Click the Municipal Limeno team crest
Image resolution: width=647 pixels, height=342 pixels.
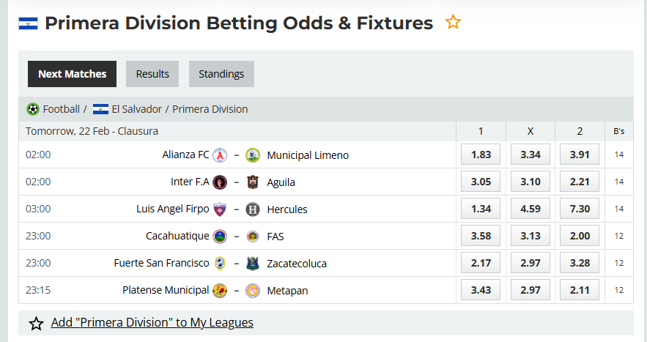[x=253, y=155]
